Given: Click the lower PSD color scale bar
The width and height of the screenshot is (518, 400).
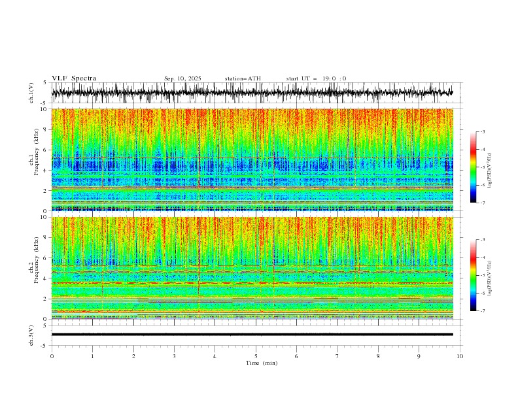Looking at the screenshot, I should [474, 275].
